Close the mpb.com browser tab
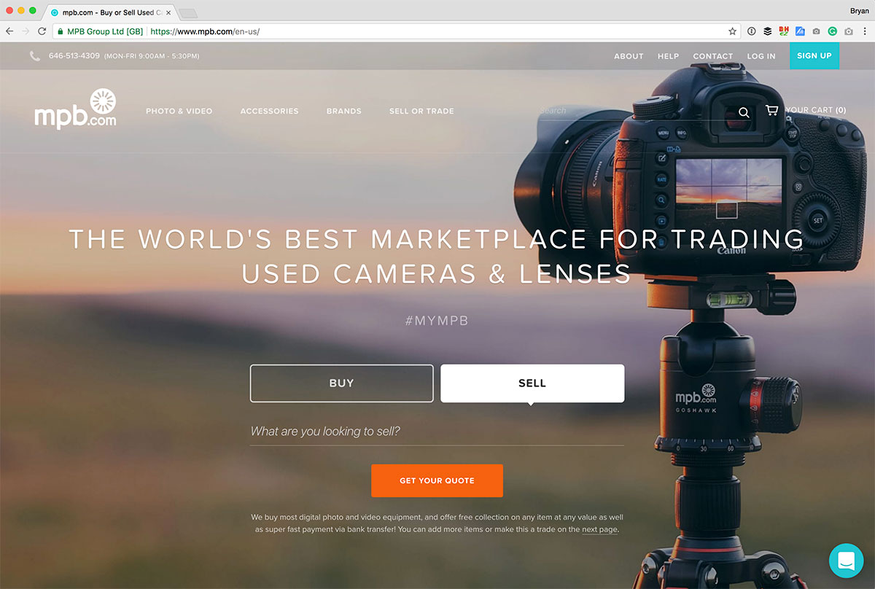This screenshot has width=875, height=589. pyautogui.click(x=168, y=12)
